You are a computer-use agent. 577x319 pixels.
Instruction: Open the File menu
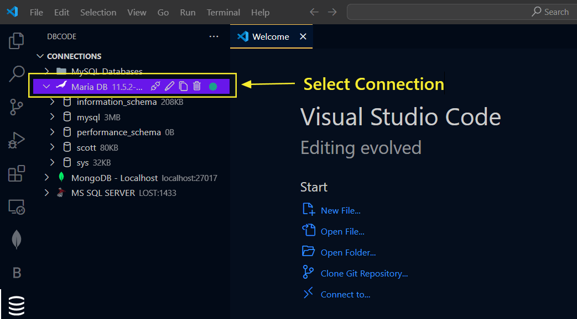pyautogui.click(x=36, y=12)
